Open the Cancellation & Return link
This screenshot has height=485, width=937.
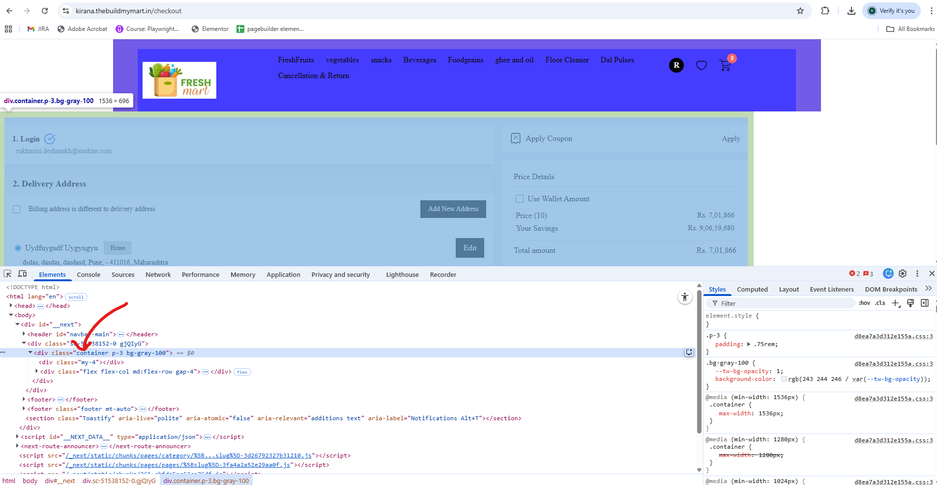pos(314,76)
